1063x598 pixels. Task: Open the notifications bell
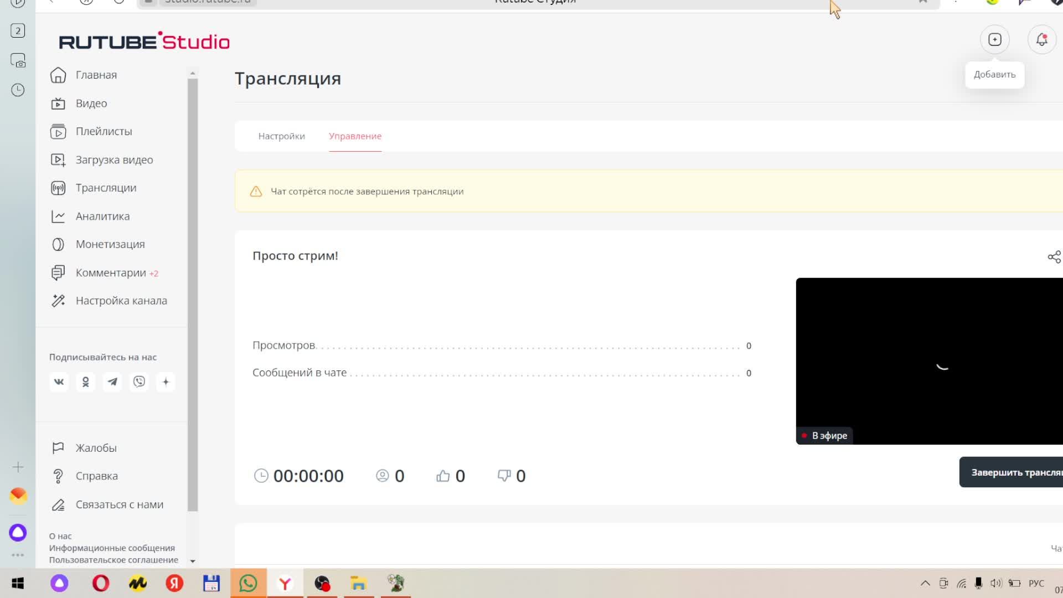(1041, 40)
